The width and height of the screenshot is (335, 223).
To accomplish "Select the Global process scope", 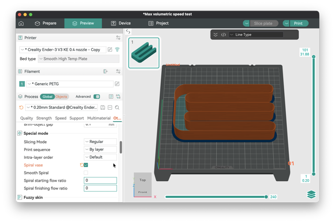I will coord(47,97).
